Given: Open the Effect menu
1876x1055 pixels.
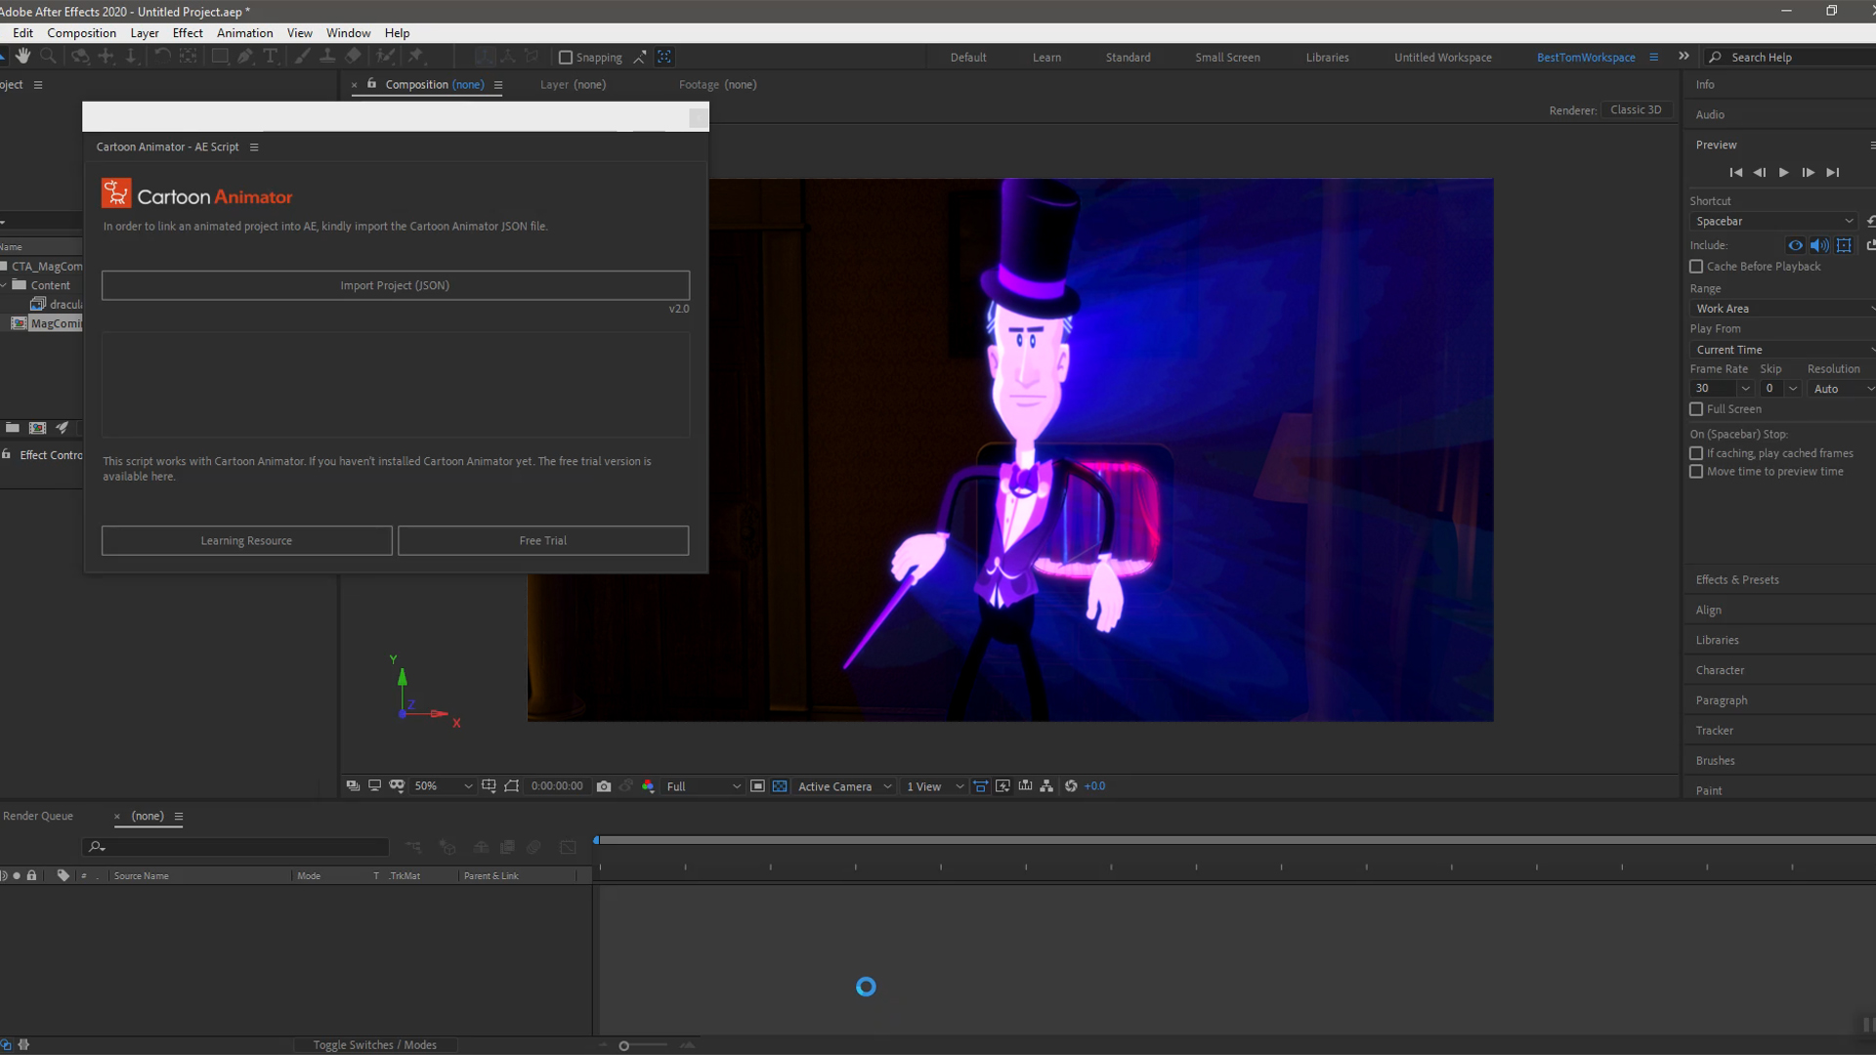Looking at the screenshot, I should [x=188, y=33].
